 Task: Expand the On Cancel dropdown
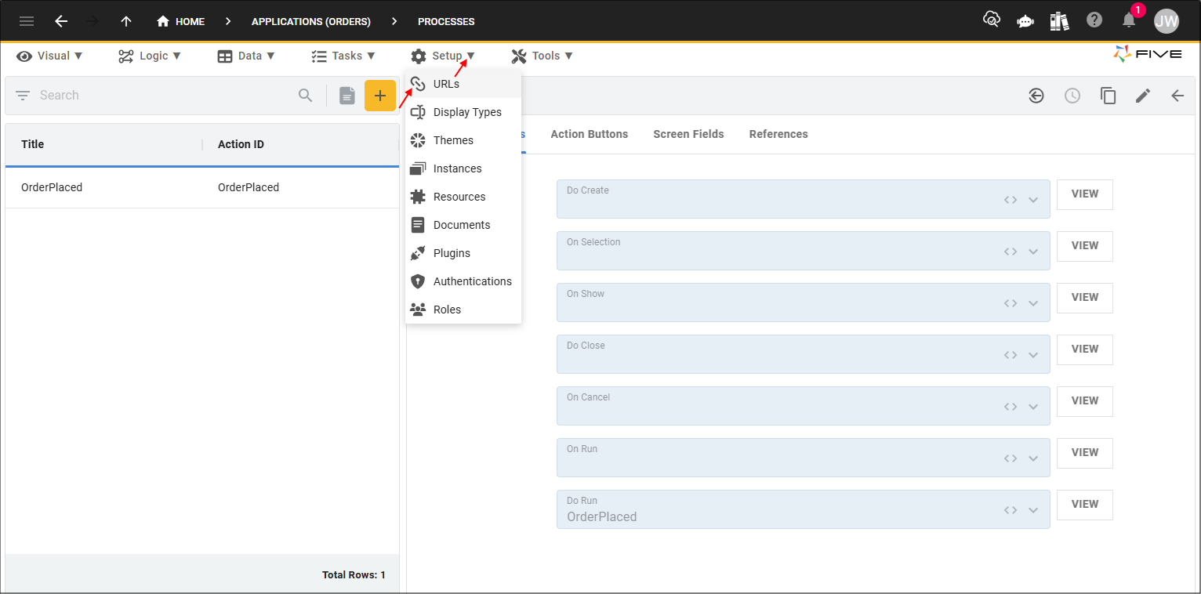pyautogui.click(x=1033, y=407)
